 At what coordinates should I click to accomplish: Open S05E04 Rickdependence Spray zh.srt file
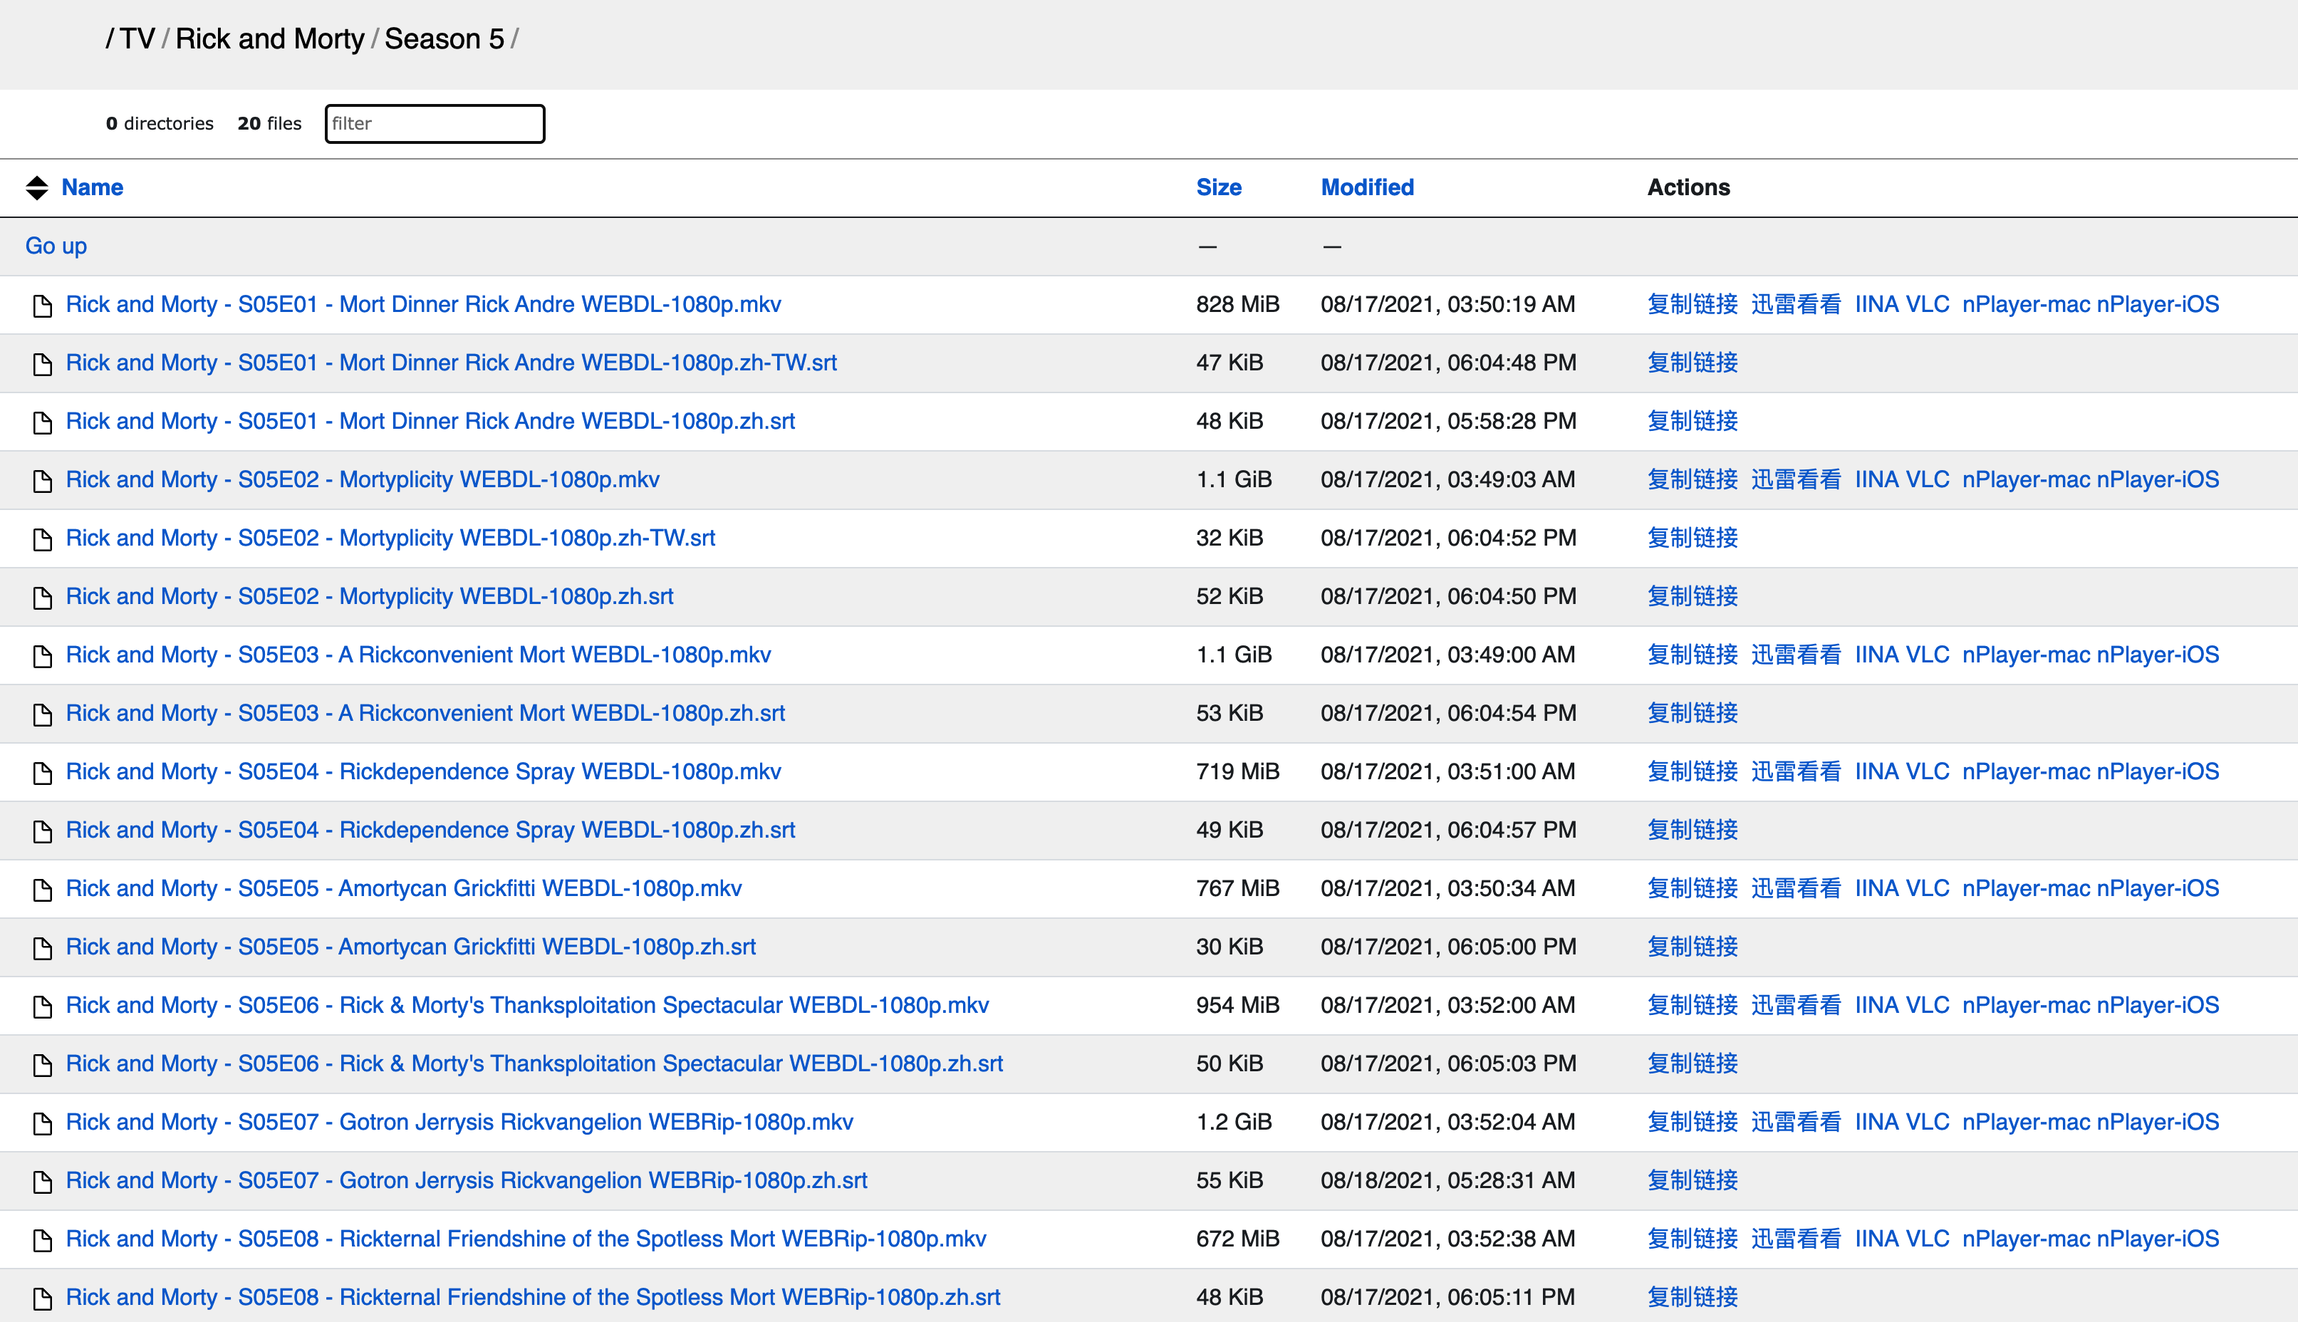[x=430, y=830]
